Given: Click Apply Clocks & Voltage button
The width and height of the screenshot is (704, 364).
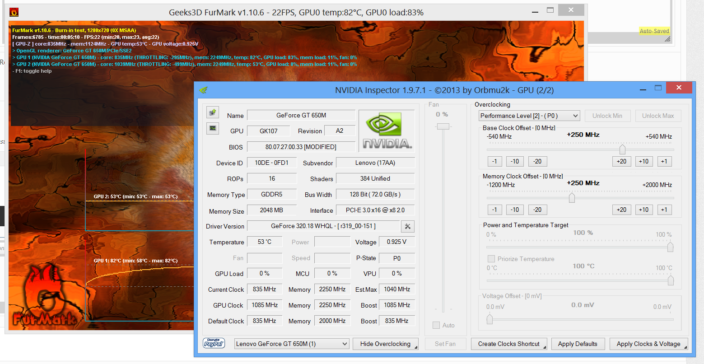Looking at the screenshot, I should tap(648, 344).
